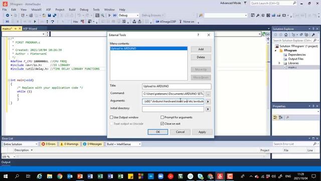Select 'Upload to ARDUINO' in Menu contents list
The image size is (321, 181).
pos(148,48)
